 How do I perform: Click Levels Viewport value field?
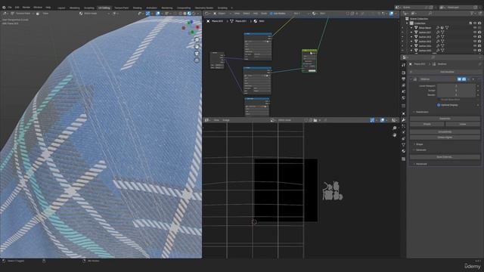coord(456,85)
